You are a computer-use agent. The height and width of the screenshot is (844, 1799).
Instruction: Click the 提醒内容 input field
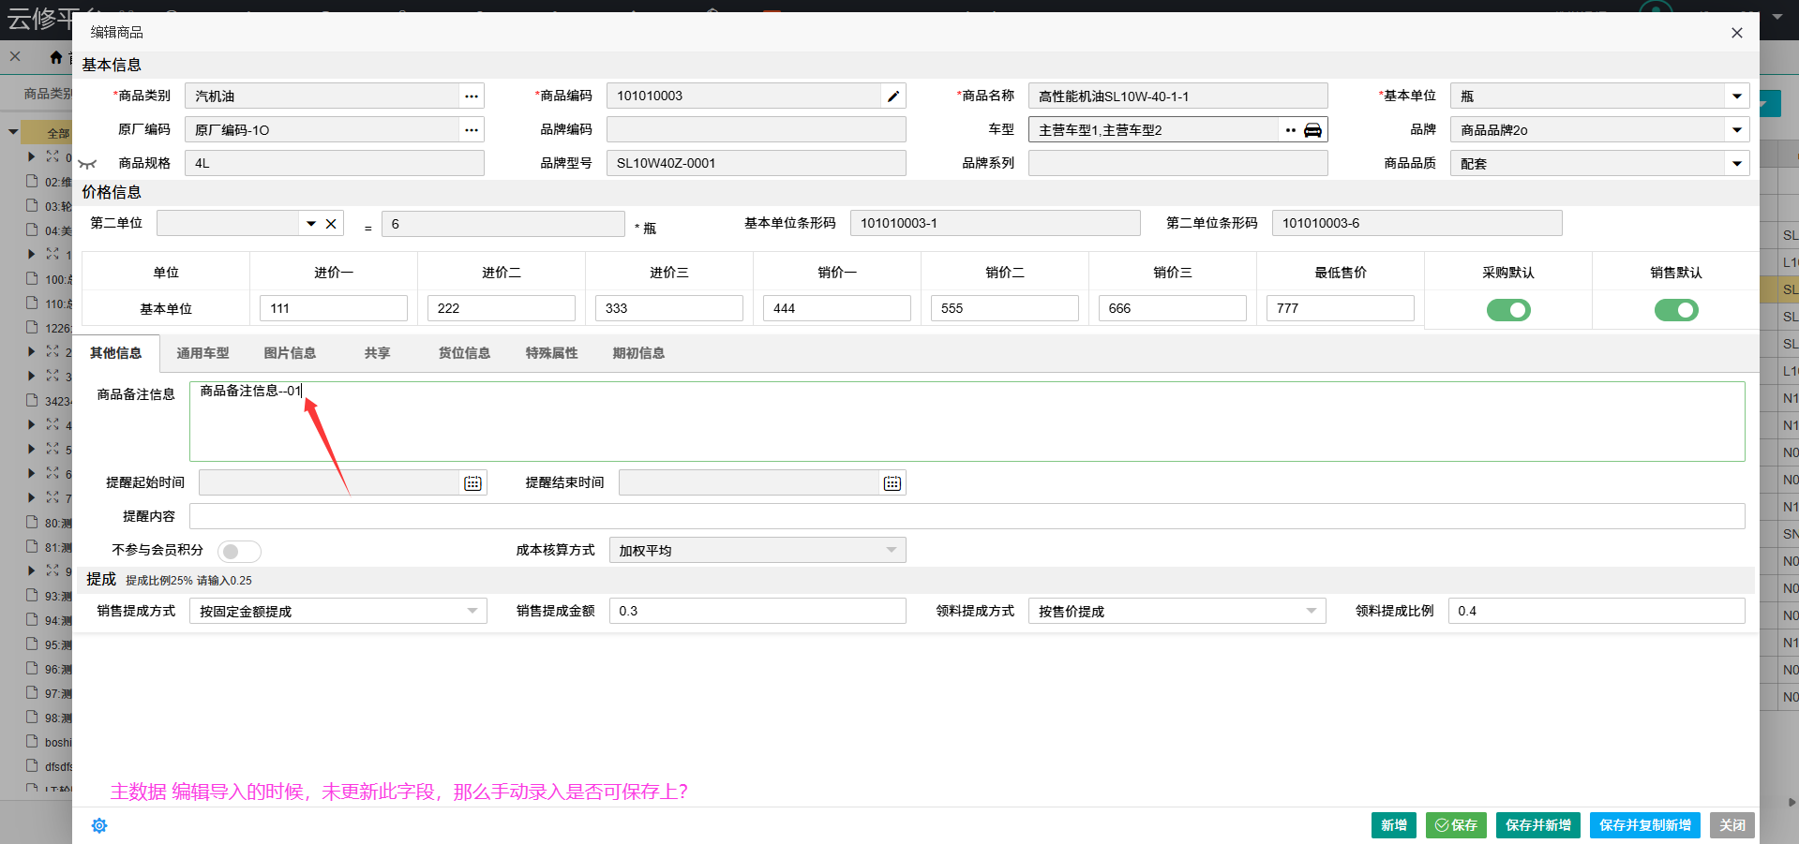(966, 516)
